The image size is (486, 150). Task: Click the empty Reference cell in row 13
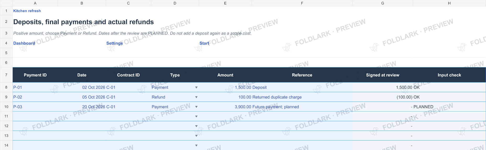tap(302, 136)
